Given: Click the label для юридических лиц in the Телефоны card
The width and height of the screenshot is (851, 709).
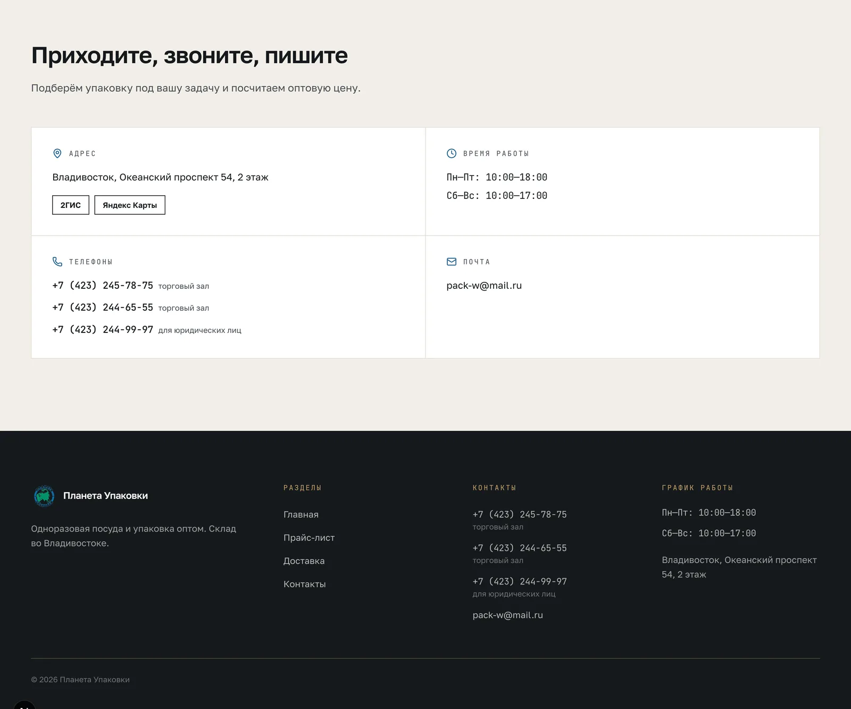Looking at the screenshot, I should click(x=200, y=330).
